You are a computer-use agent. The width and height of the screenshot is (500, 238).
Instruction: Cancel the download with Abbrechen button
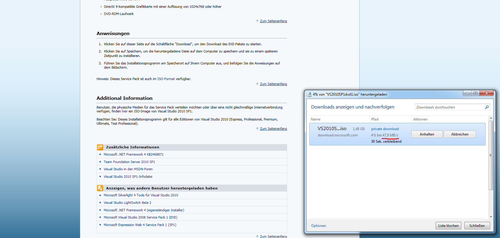(x=460, y=134)
